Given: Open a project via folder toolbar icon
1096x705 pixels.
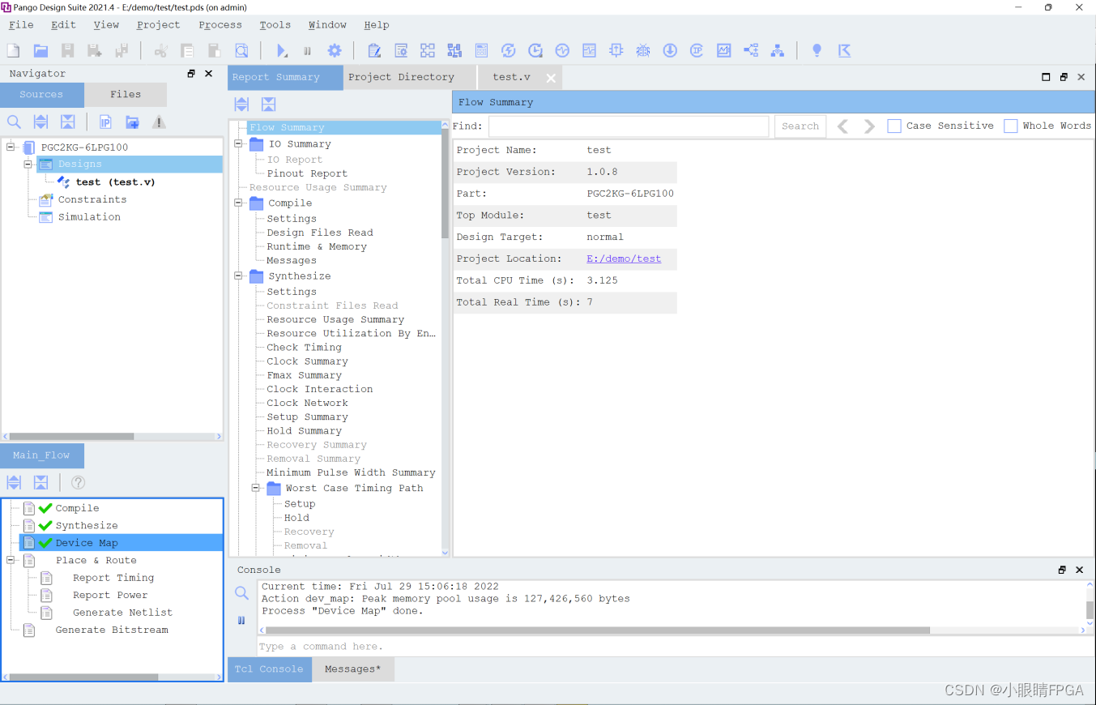Looking at the screenshot, I should click(x=41, y=50).
